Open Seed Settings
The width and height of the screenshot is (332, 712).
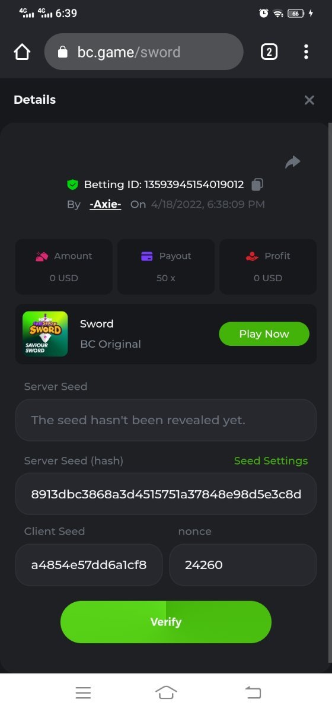271,461
